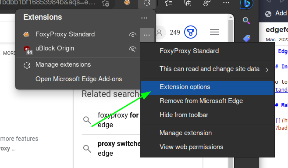
Task: Click FoxyProxy Standard context menu header
Action: [189, 51]
